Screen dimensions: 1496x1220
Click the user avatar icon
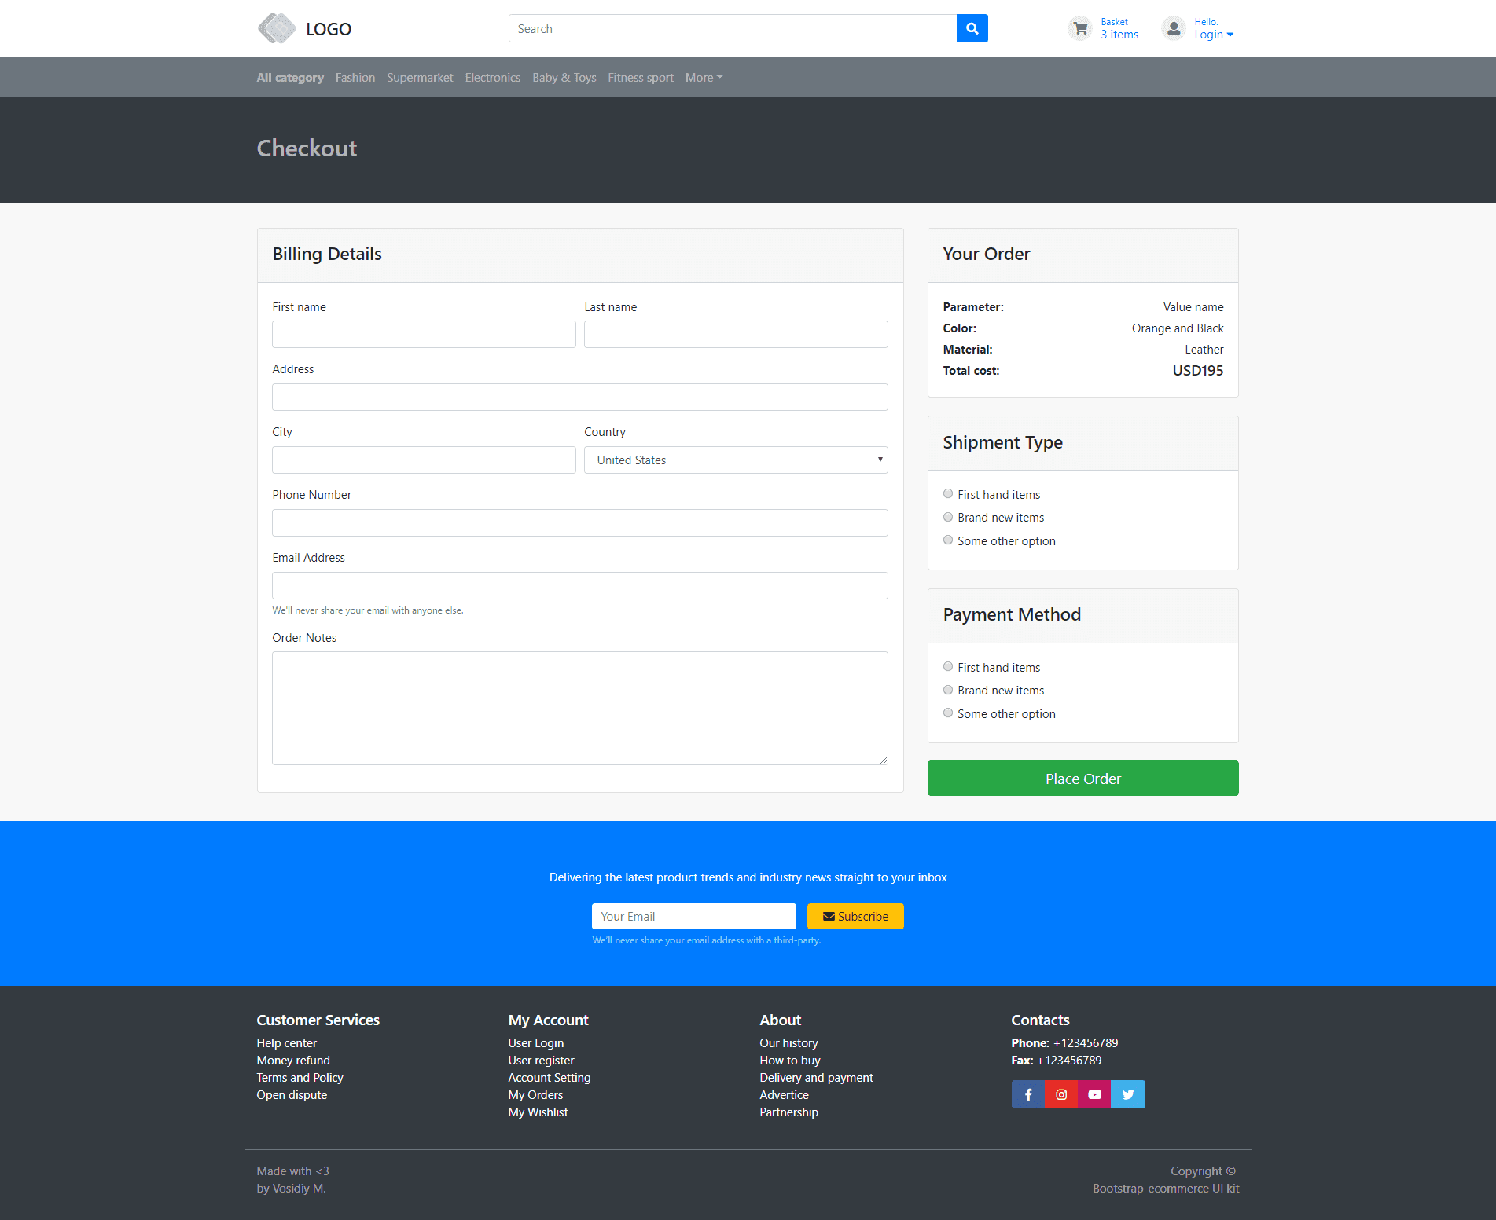coord(1173,29)
